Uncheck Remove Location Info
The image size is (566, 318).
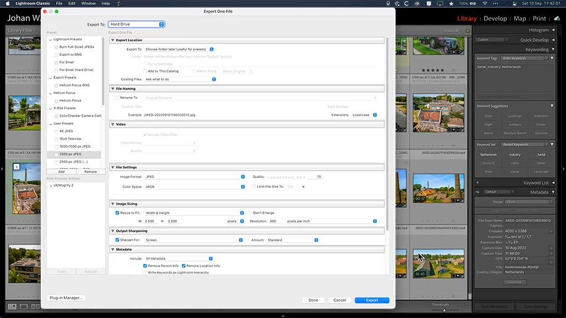(x=184, y=266)
